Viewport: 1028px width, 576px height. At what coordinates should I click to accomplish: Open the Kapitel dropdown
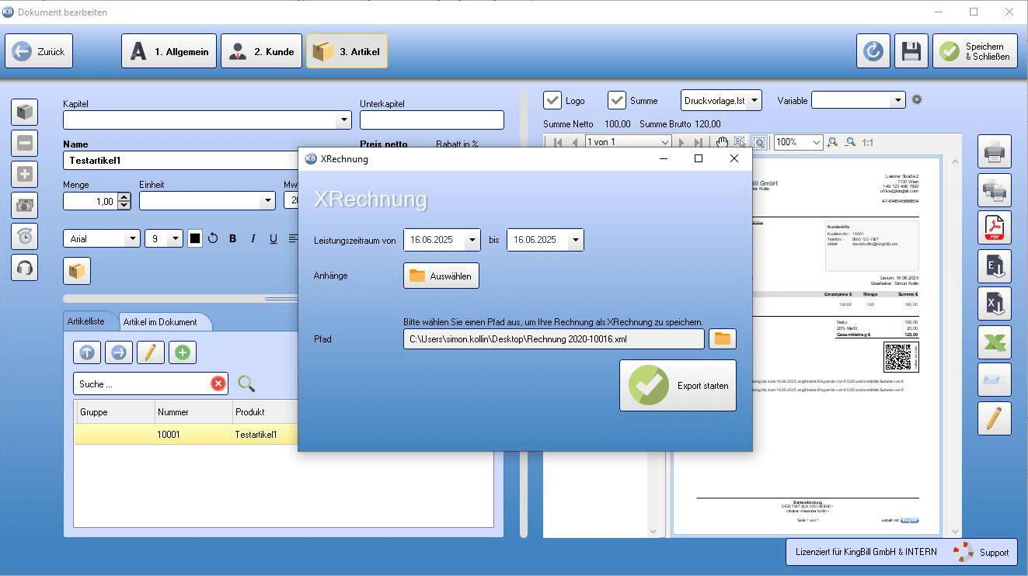pos(343,120)
